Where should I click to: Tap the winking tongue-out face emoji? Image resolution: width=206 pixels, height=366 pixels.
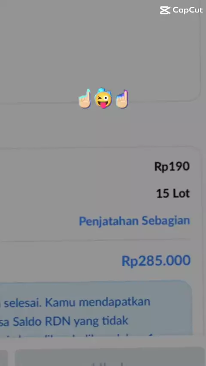pyautogui.click(x=103, y=98)
